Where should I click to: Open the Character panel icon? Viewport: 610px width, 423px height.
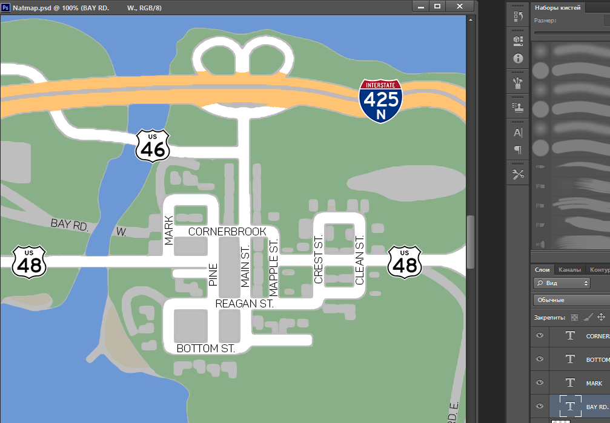pos(518,132)
